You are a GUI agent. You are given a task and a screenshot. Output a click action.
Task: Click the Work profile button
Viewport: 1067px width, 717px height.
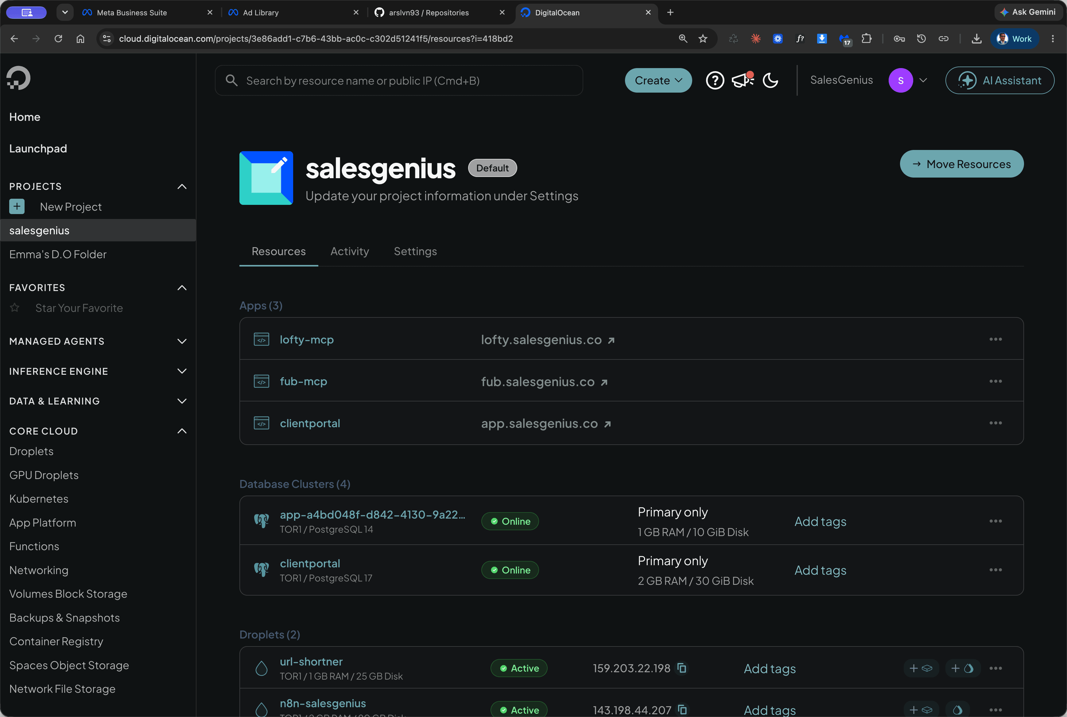(1015, 39)
